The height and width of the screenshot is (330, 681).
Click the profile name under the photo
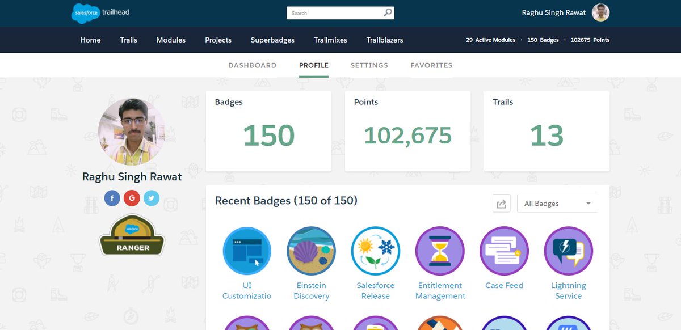[132, 177]
